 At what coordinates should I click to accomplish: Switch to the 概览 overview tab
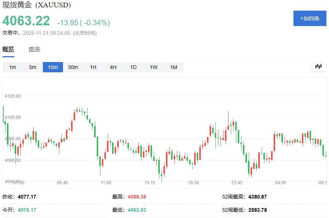[8, 50]
